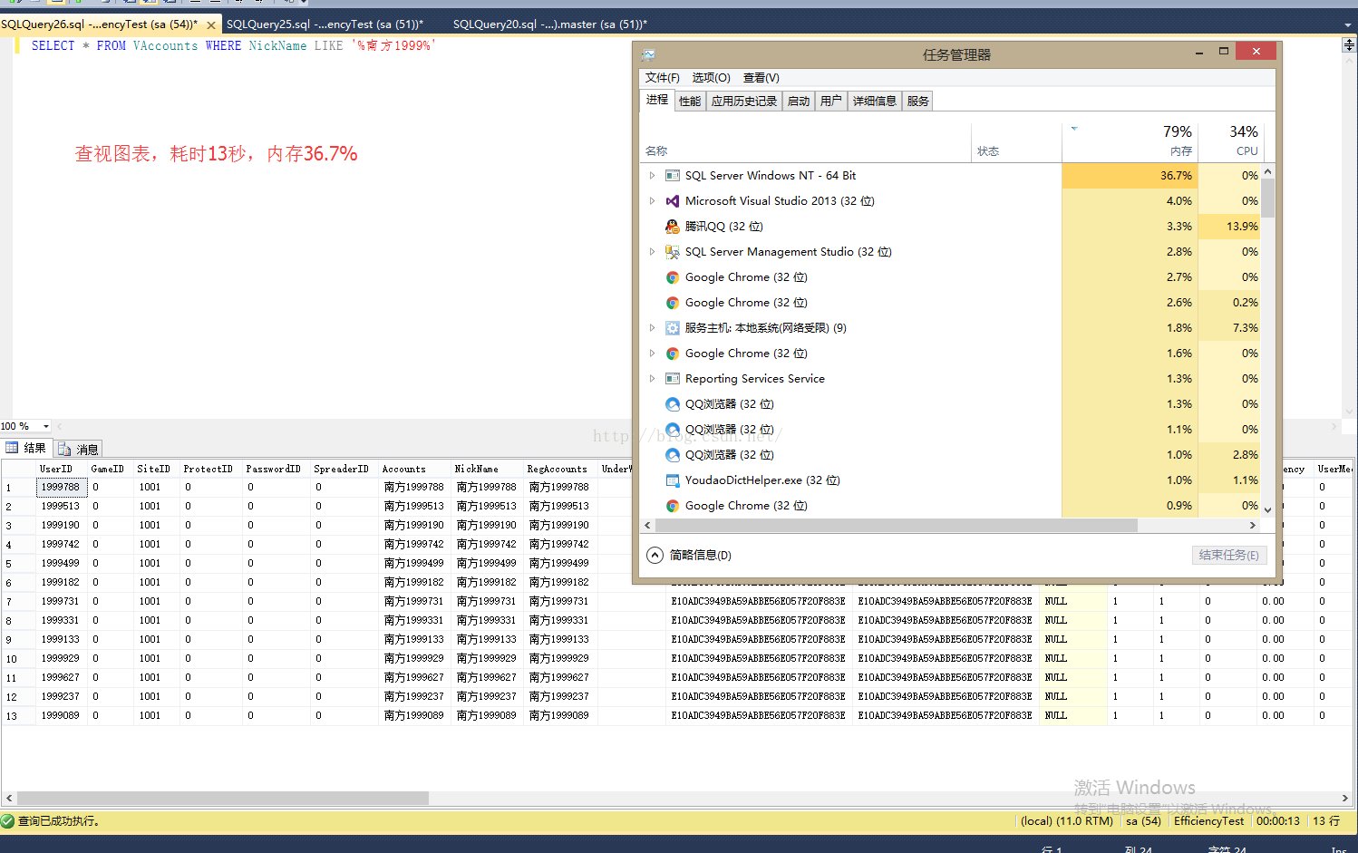
Task: Select the 进程 tab
Action: (657, 100)
